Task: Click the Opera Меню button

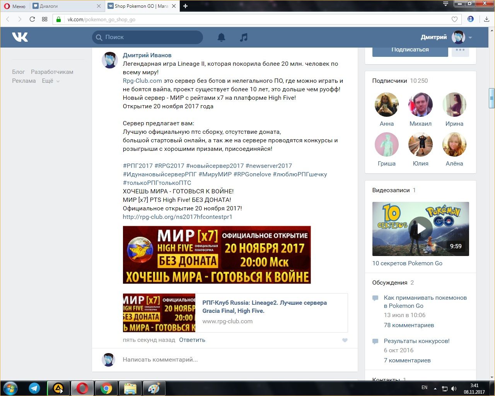Action: (15, 6)
